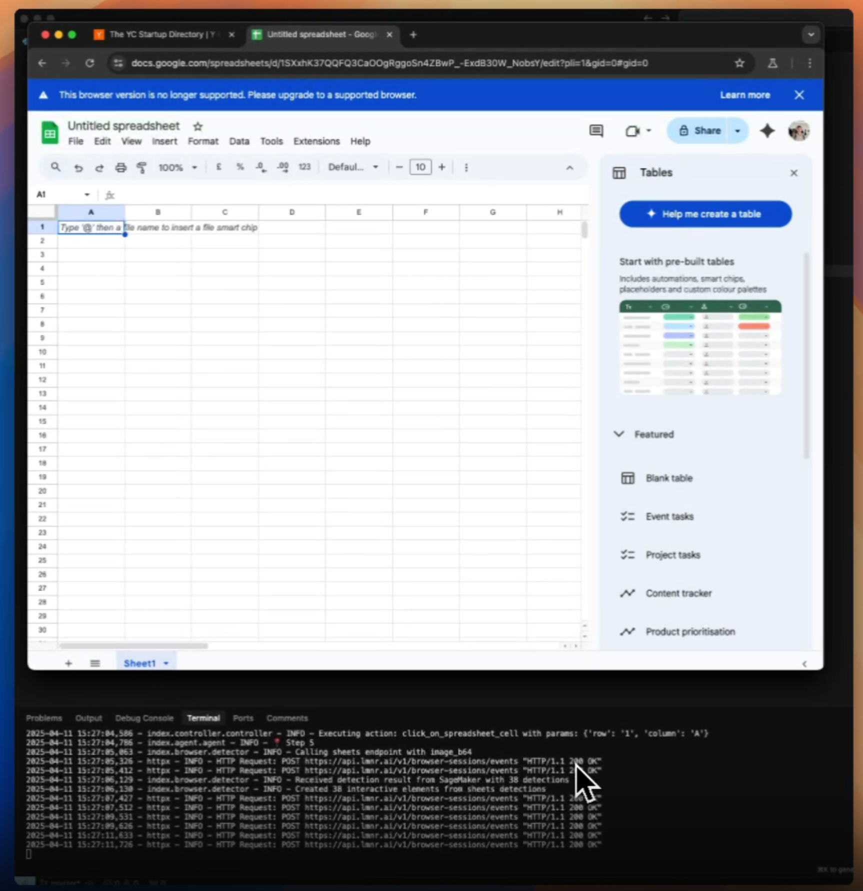Open comment history icon
863x891 pixels.
point(596,131)
